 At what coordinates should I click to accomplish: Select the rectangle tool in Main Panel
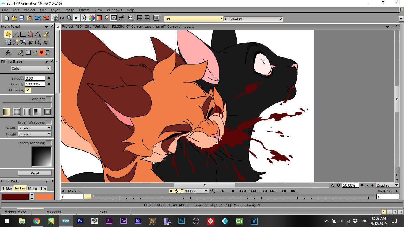[x=23, y=34]
